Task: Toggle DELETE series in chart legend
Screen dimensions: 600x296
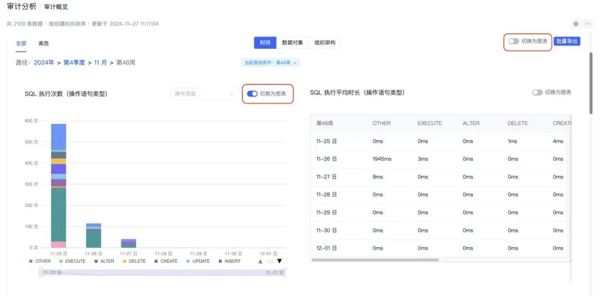Action: click(x=134, y=261)
